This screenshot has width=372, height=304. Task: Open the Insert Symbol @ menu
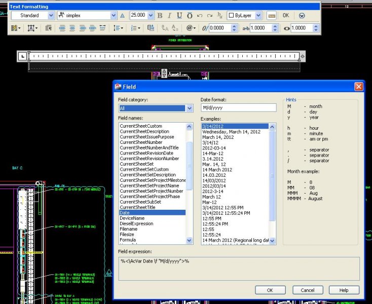click(x=191, y=28)
